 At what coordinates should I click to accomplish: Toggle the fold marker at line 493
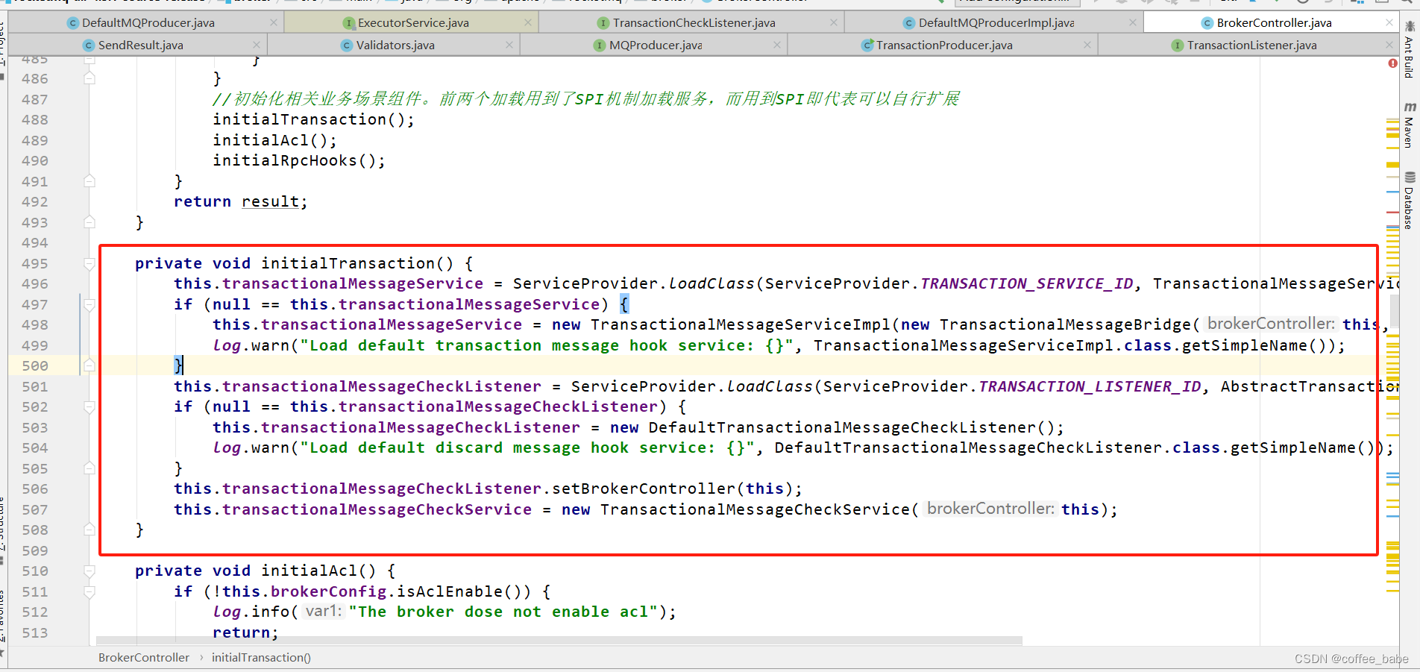click(x=89, y=222)
